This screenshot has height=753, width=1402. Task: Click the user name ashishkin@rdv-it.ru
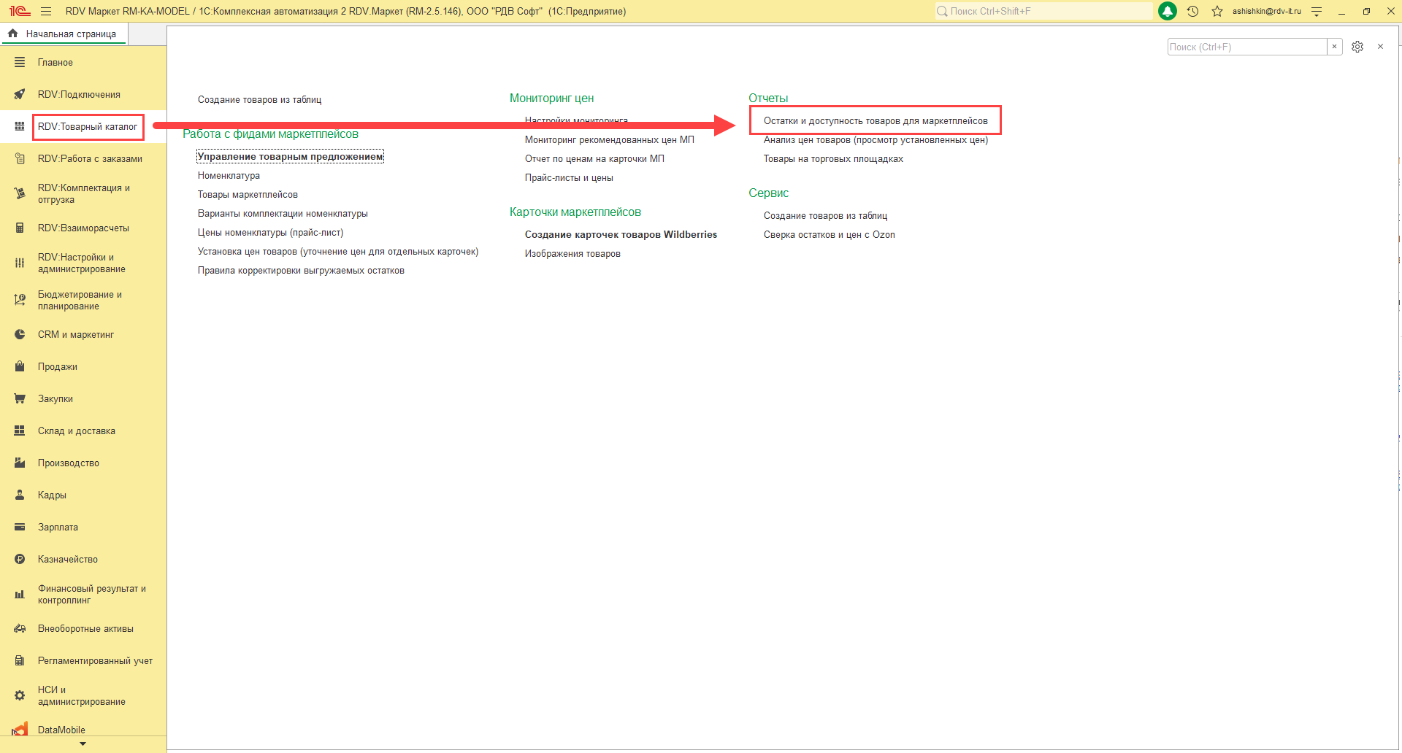click(1267, 11)
